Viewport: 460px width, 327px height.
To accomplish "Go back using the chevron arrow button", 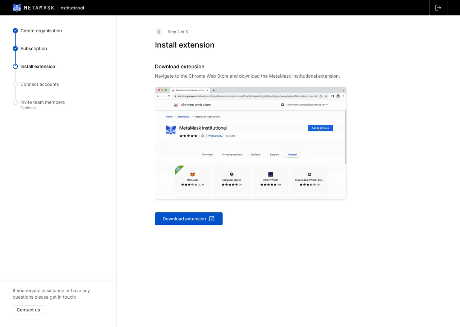I will [159, 32].
